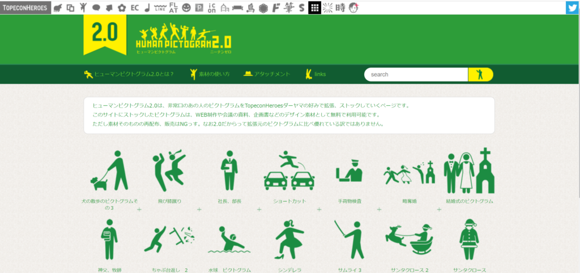The height and width of the screenshot is (273, 580).
Task: Focus the search input field
Action: pos(416,74)
